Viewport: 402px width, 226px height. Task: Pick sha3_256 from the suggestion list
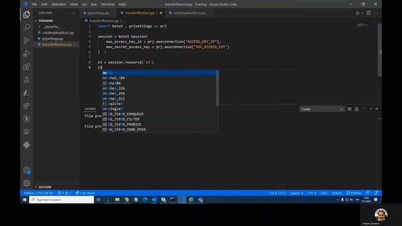[x=159, y=94]
